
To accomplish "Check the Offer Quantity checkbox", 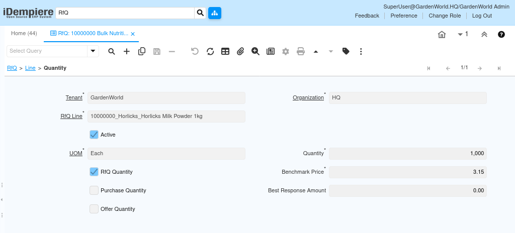I will (94, 209).
